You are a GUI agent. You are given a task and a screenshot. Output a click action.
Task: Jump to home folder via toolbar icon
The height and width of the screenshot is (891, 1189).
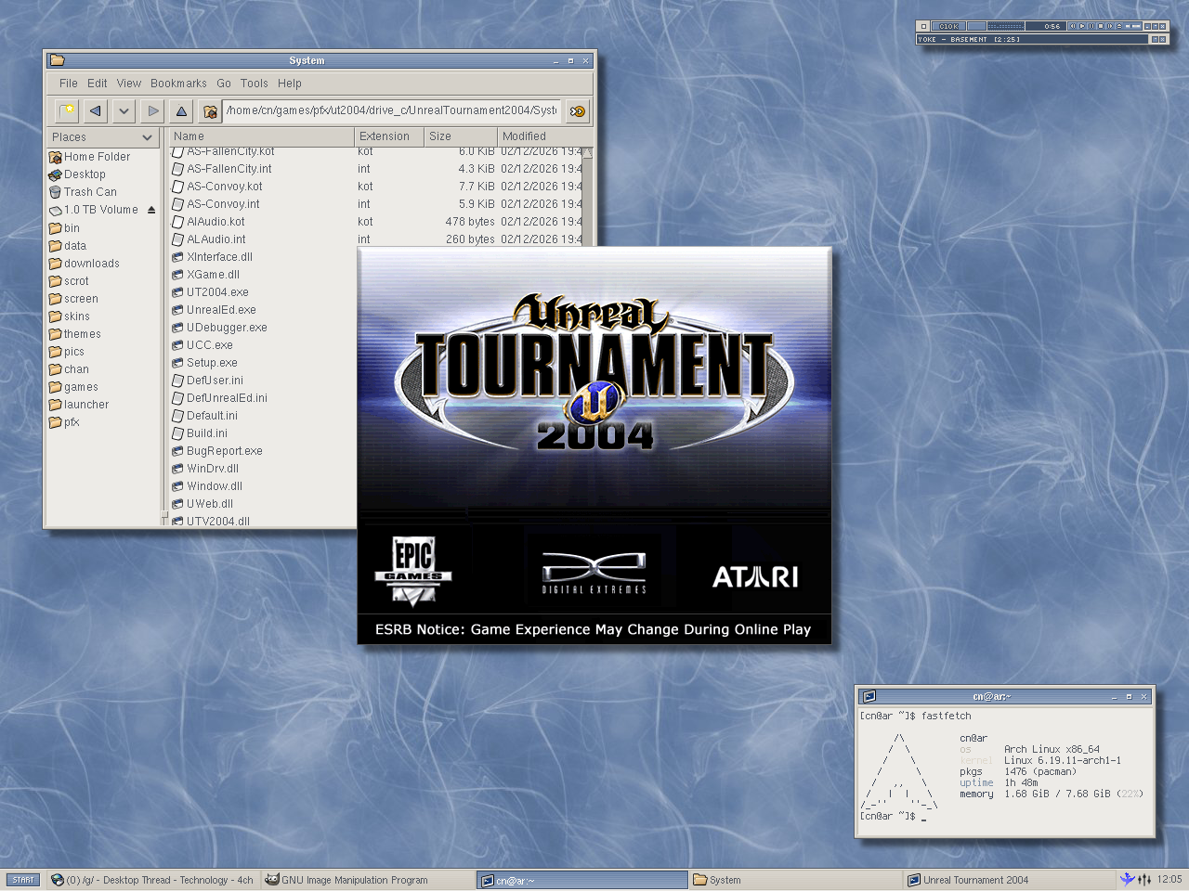pyautogui.click(x=210, y=111)
